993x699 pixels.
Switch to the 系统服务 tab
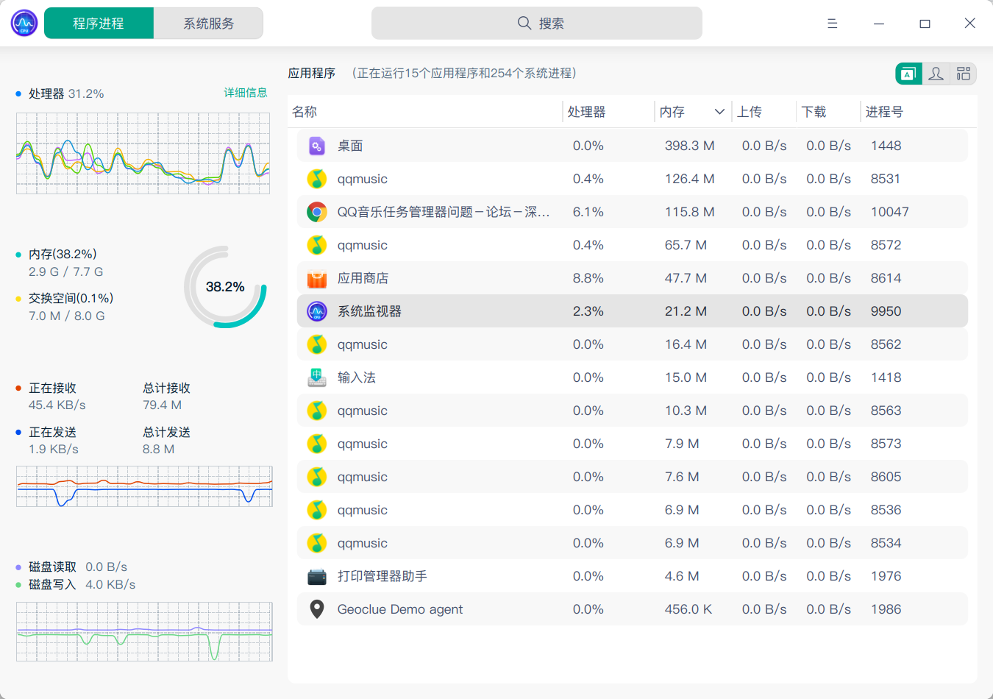pos(209,24)
